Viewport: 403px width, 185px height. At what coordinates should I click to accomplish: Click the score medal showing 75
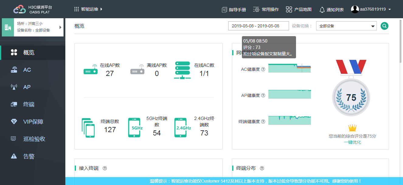(x=351, y=98)
